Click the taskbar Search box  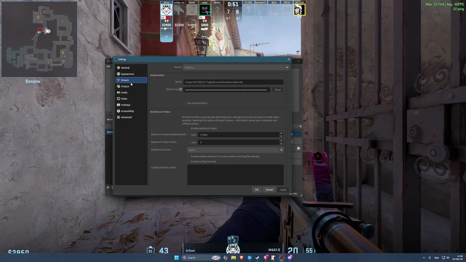[x=201, y=258]
